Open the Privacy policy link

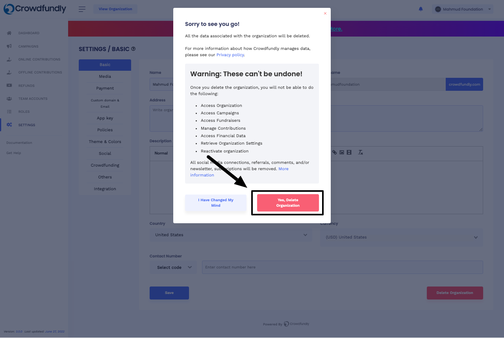[230, 55]
